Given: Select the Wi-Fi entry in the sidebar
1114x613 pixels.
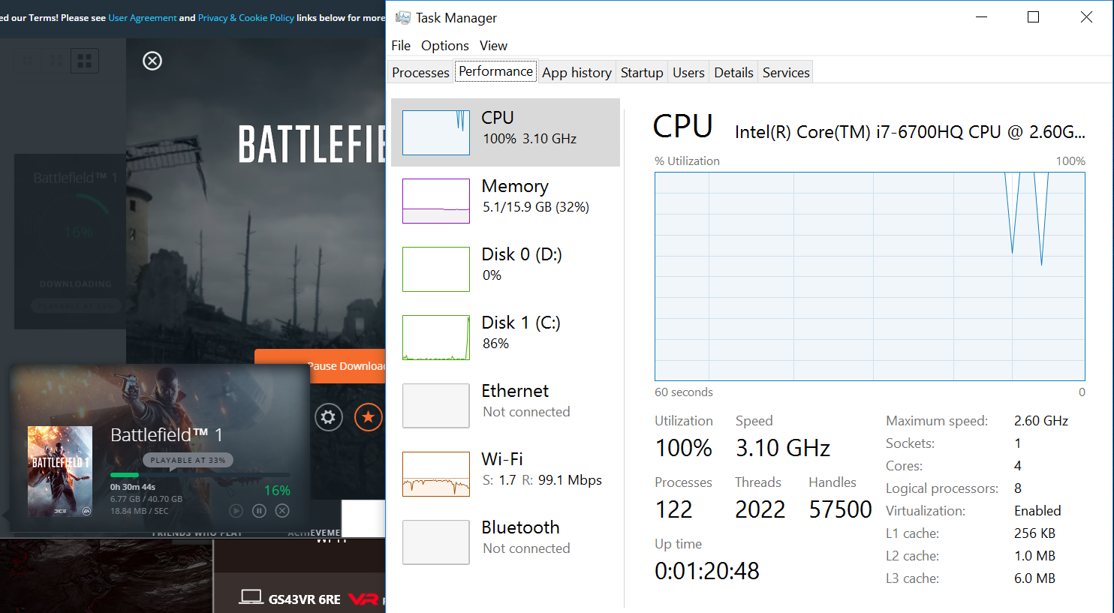Looking at the screenshot, I should 505,473.
